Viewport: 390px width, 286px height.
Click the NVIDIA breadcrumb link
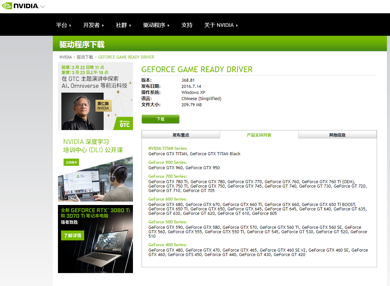pyautogui.click(x=65, y=57)
